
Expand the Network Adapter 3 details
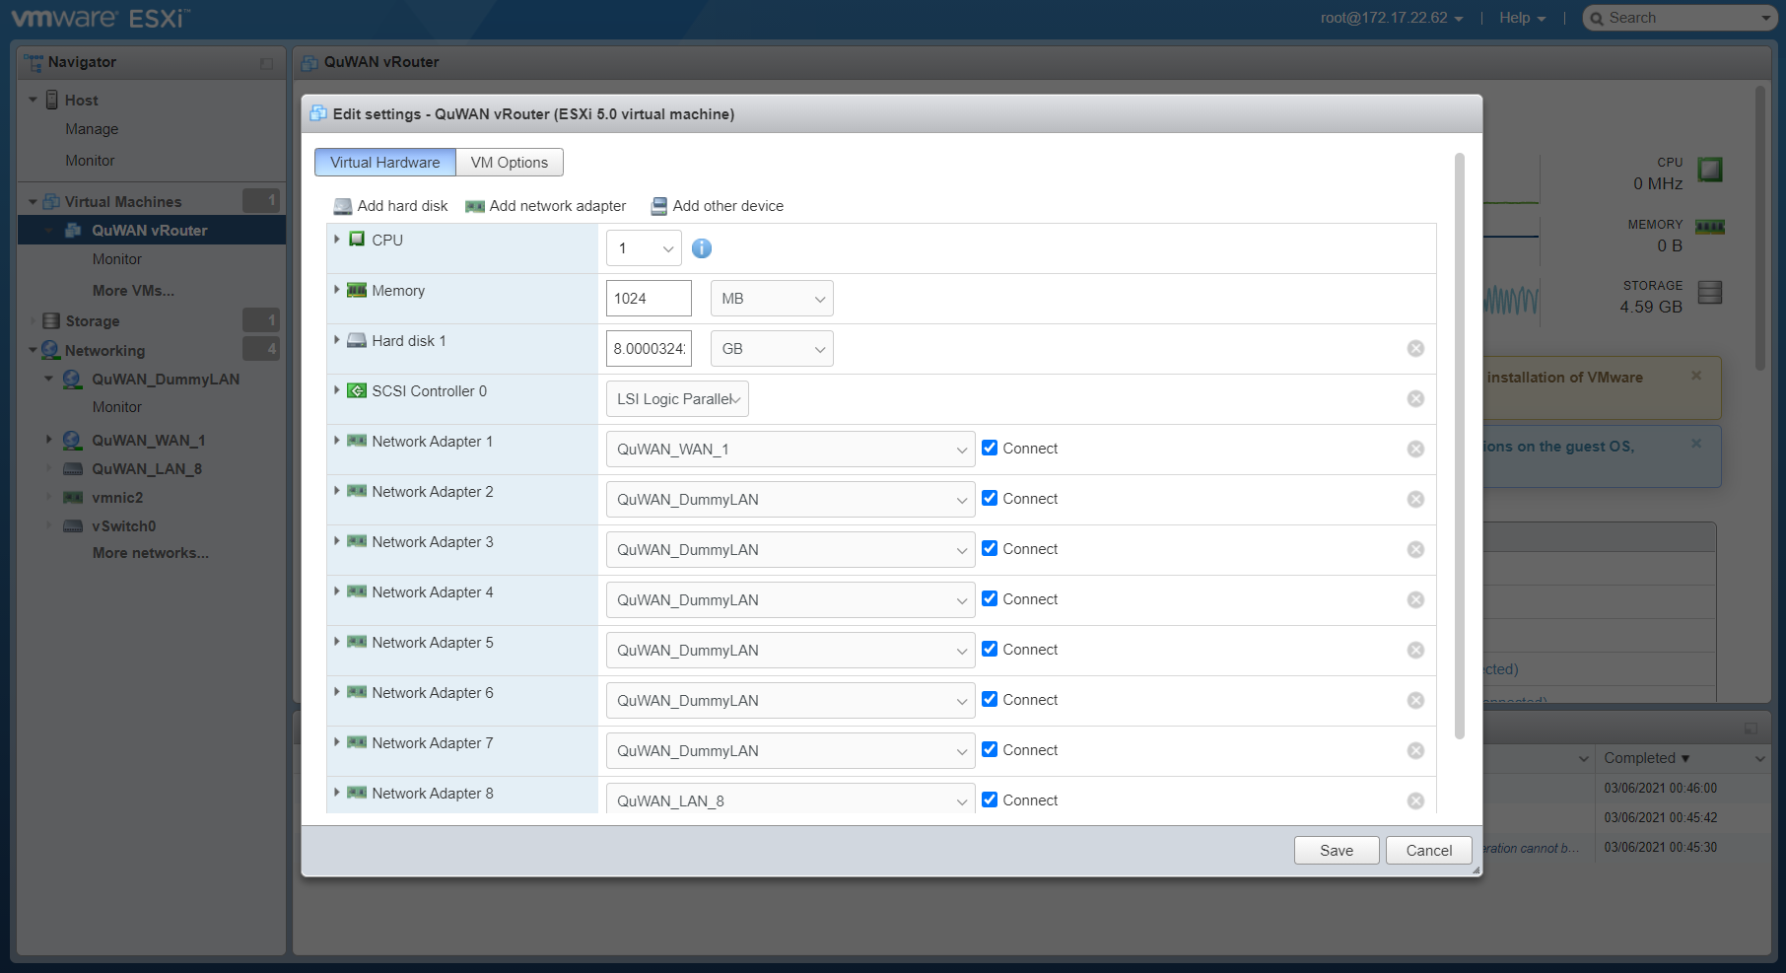point(337,541)
